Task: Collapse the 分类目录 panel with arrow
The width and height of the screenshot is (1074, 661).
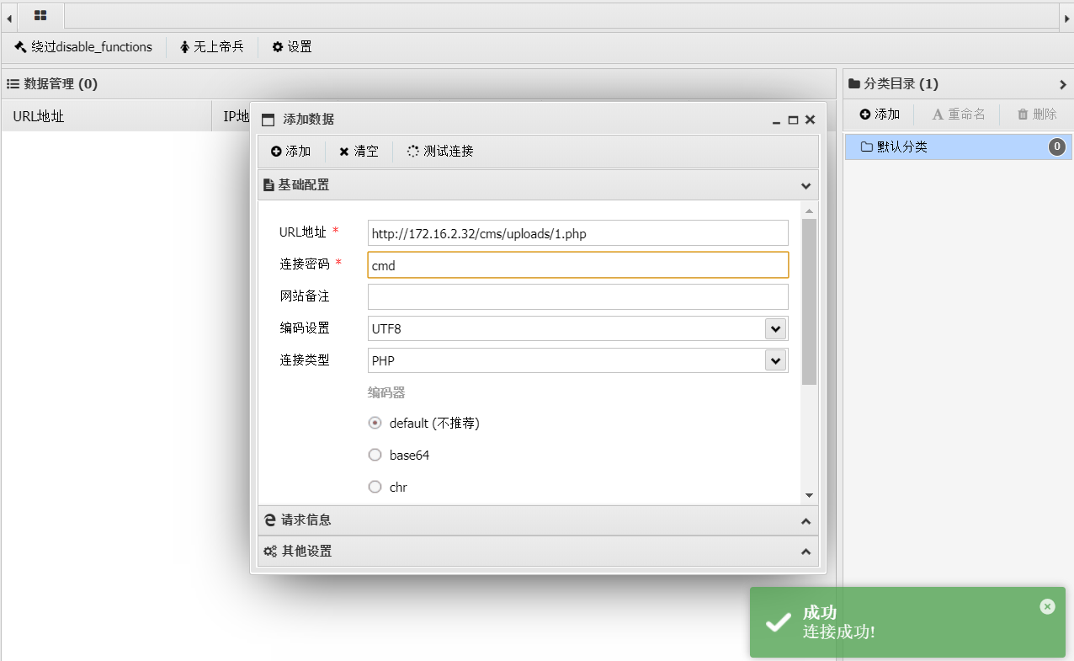Action: point(1063,84)
